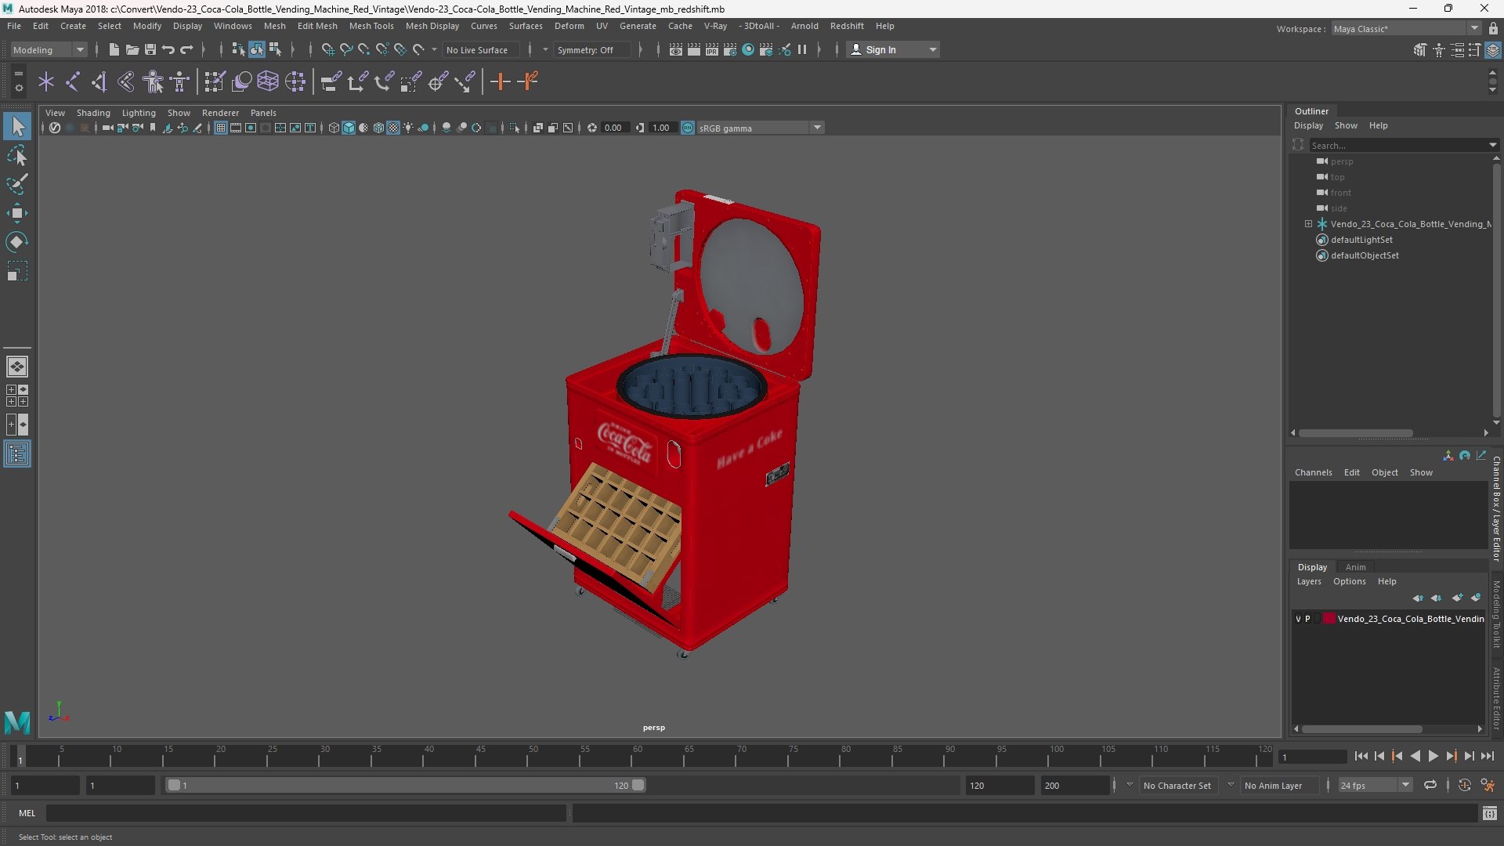Click the IPR render pause icon
Image resolution: width=1504 pixels, height=846 pixels.
pos(802,50)
